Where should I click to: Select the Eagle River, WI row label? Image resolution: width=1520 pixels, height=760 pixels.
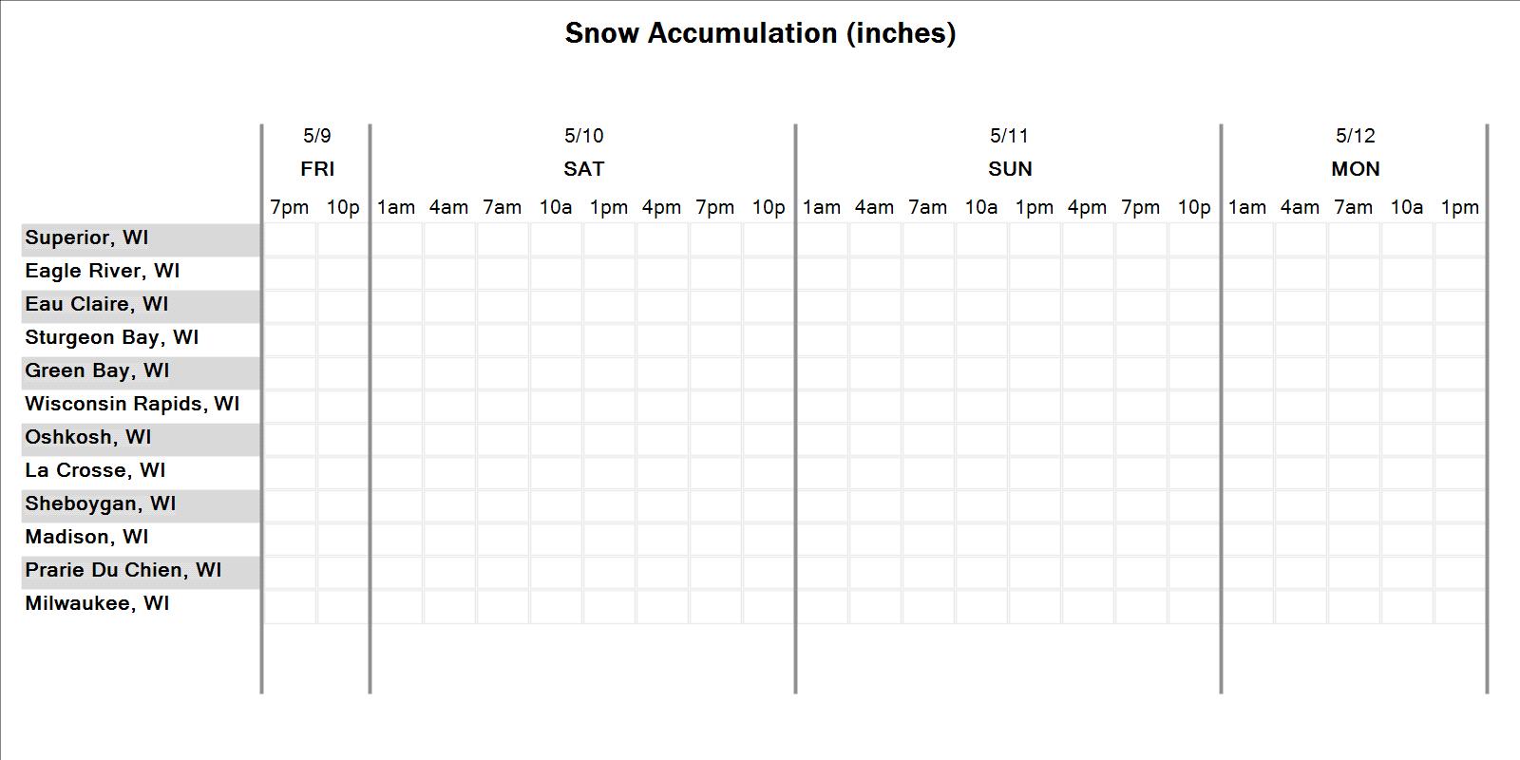click(102, 272)
